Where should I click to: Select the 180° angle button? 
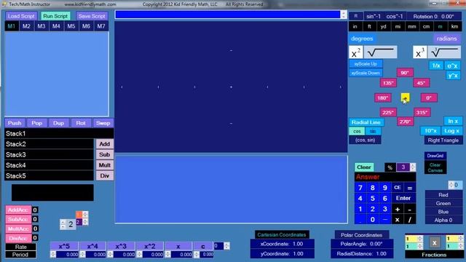coord(382,98)
